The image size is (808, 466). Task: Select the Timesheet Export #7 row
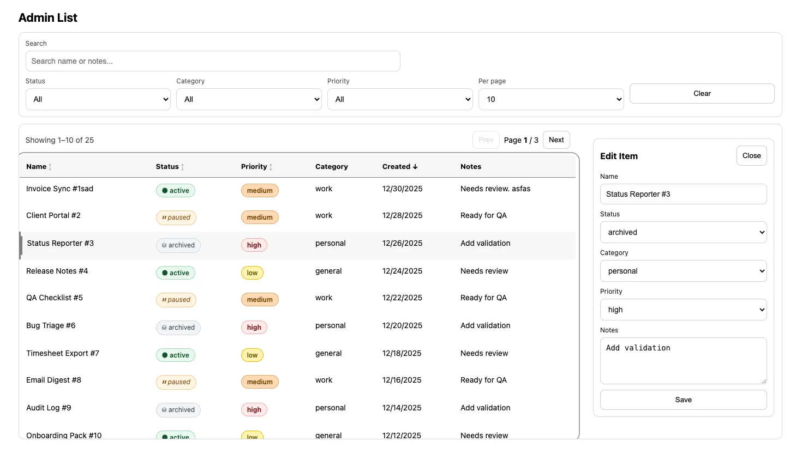click(297, 355)
